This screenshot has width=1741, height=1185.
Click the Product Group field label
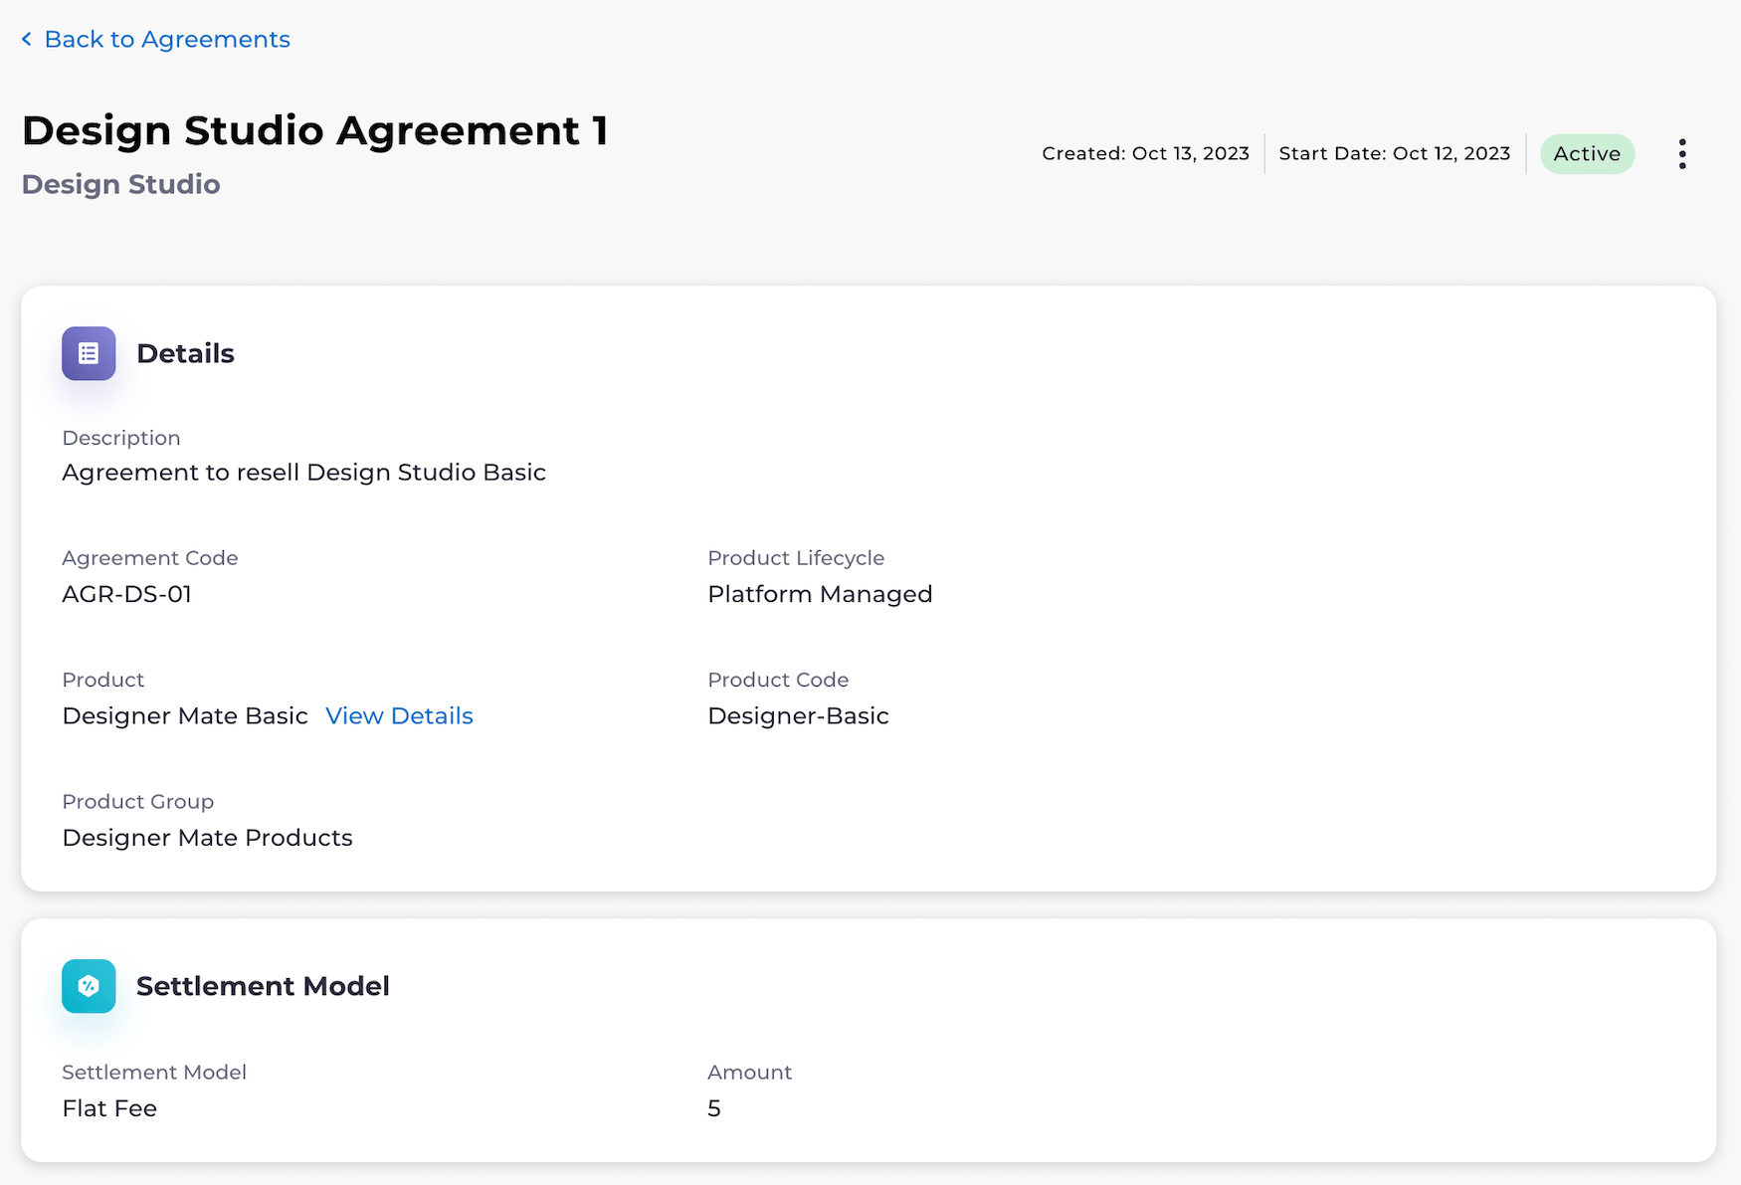137,802
